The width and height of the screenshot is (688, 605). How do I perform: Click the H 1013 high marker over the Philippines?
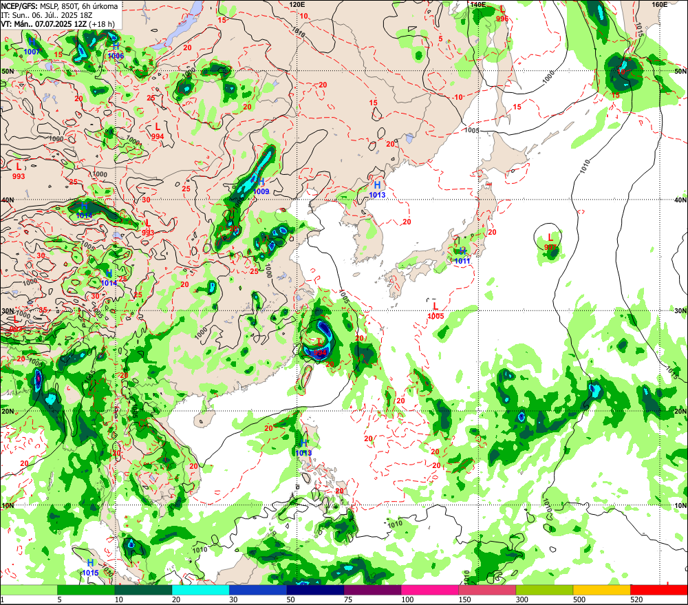[303, 448]
